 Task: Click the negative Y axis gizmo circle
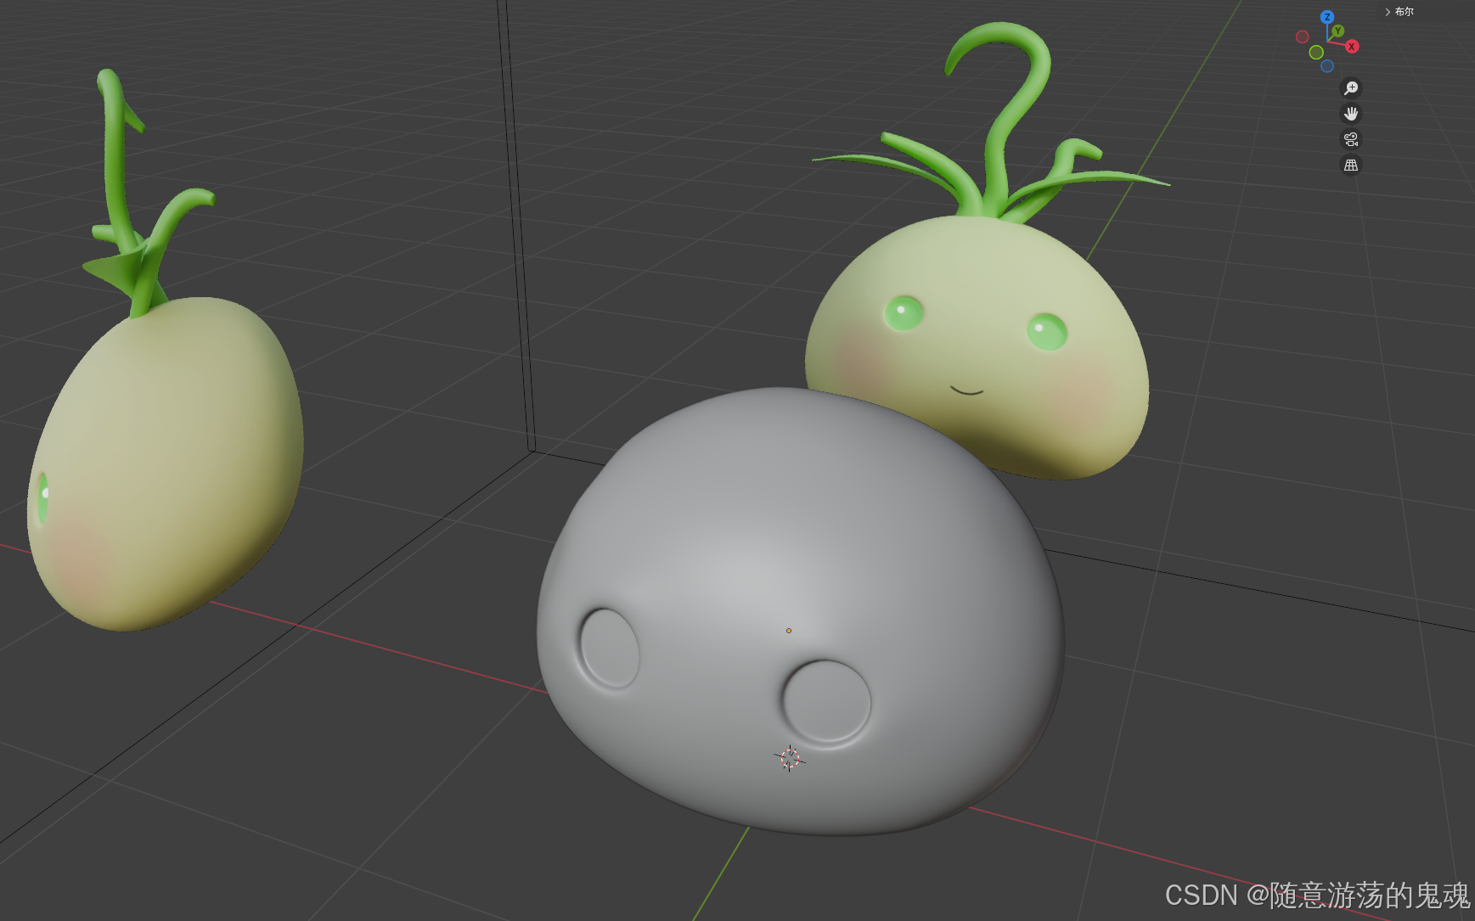1316,53
